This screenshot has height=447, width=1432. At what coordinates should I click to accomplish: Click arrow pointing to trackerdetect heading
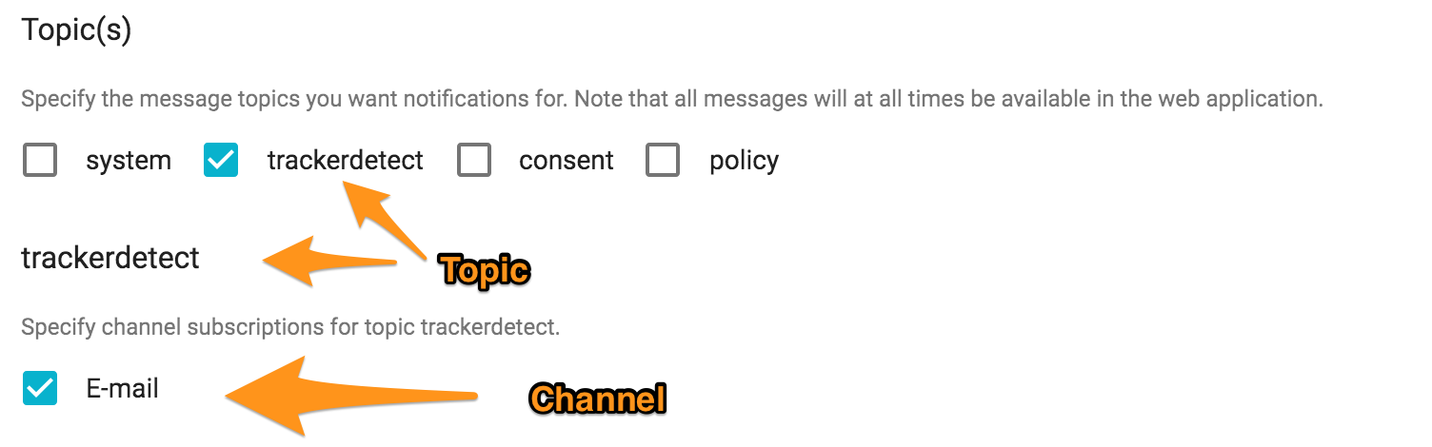click(330, 262)
